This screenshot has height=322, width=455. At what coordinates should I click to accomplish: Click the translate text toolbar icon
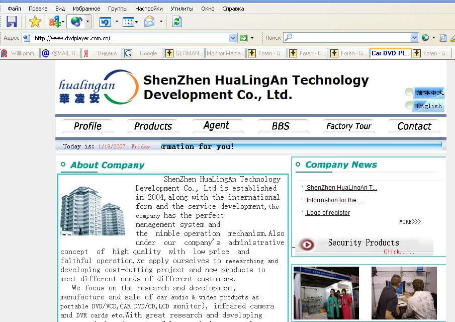point(55,22)
